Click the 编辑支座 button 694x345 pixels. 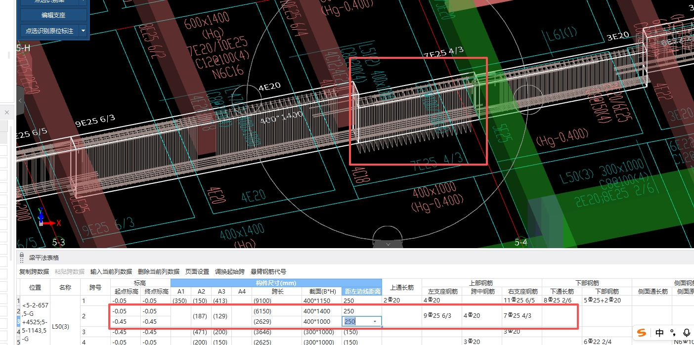[x=53, y=15]
